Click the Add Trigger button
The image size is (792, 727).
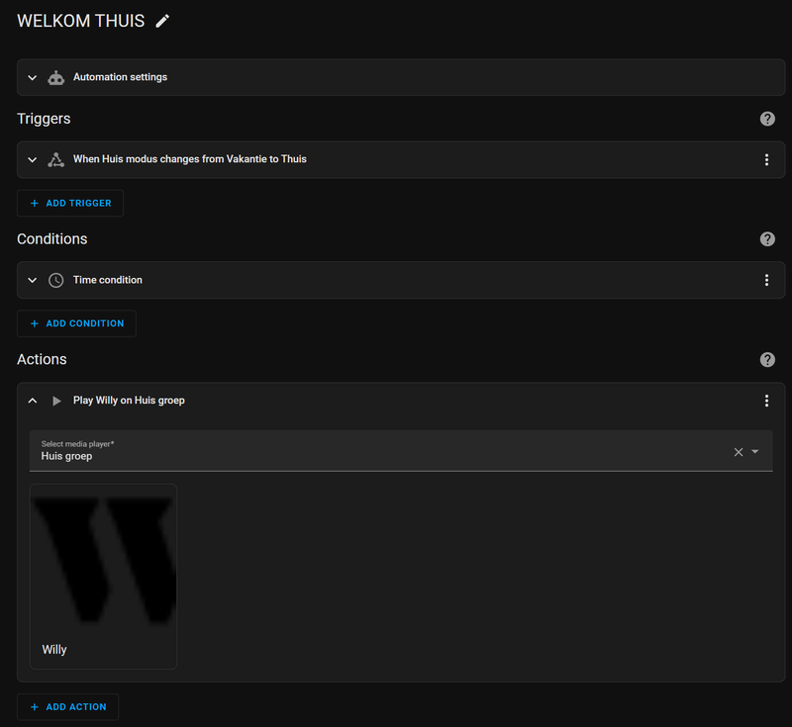tap(70, 203)
